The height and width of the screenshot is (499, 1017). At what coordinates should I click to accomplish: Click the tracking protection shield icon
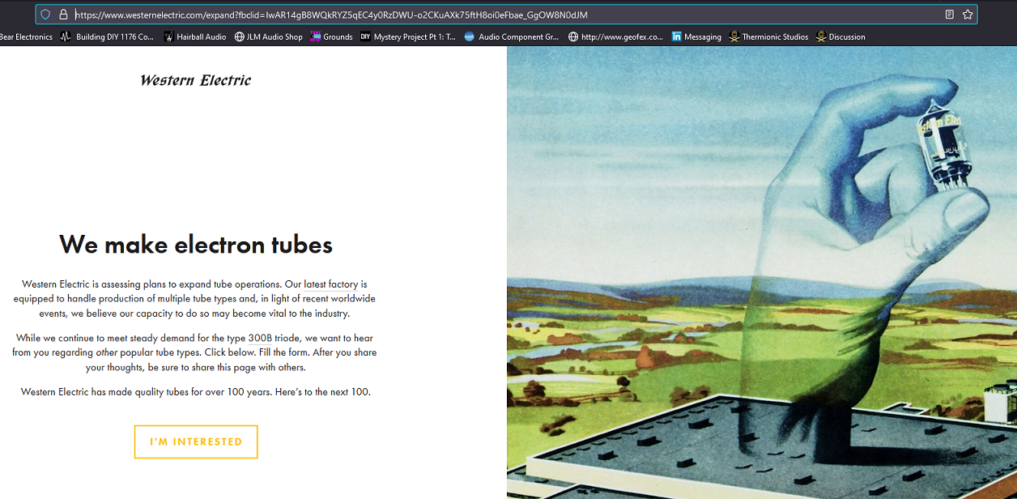click(x=45, y=15)
